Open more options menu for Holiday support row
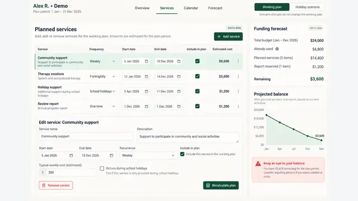The image size is (358, 201). pos(238,92)
